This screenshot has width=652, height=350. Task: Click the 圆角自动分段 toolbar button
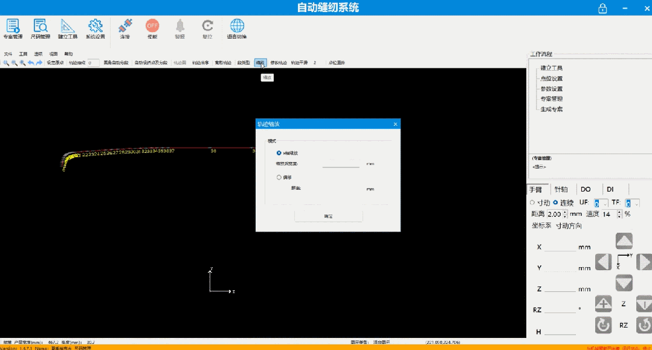tap(116, 63)
